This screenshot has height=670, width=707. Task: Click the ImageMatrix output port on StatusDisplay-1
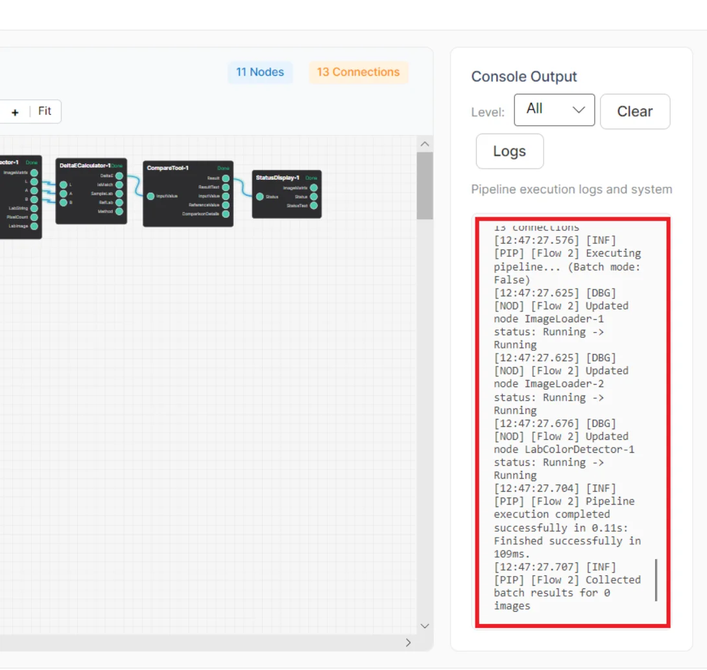pos(314,188)
